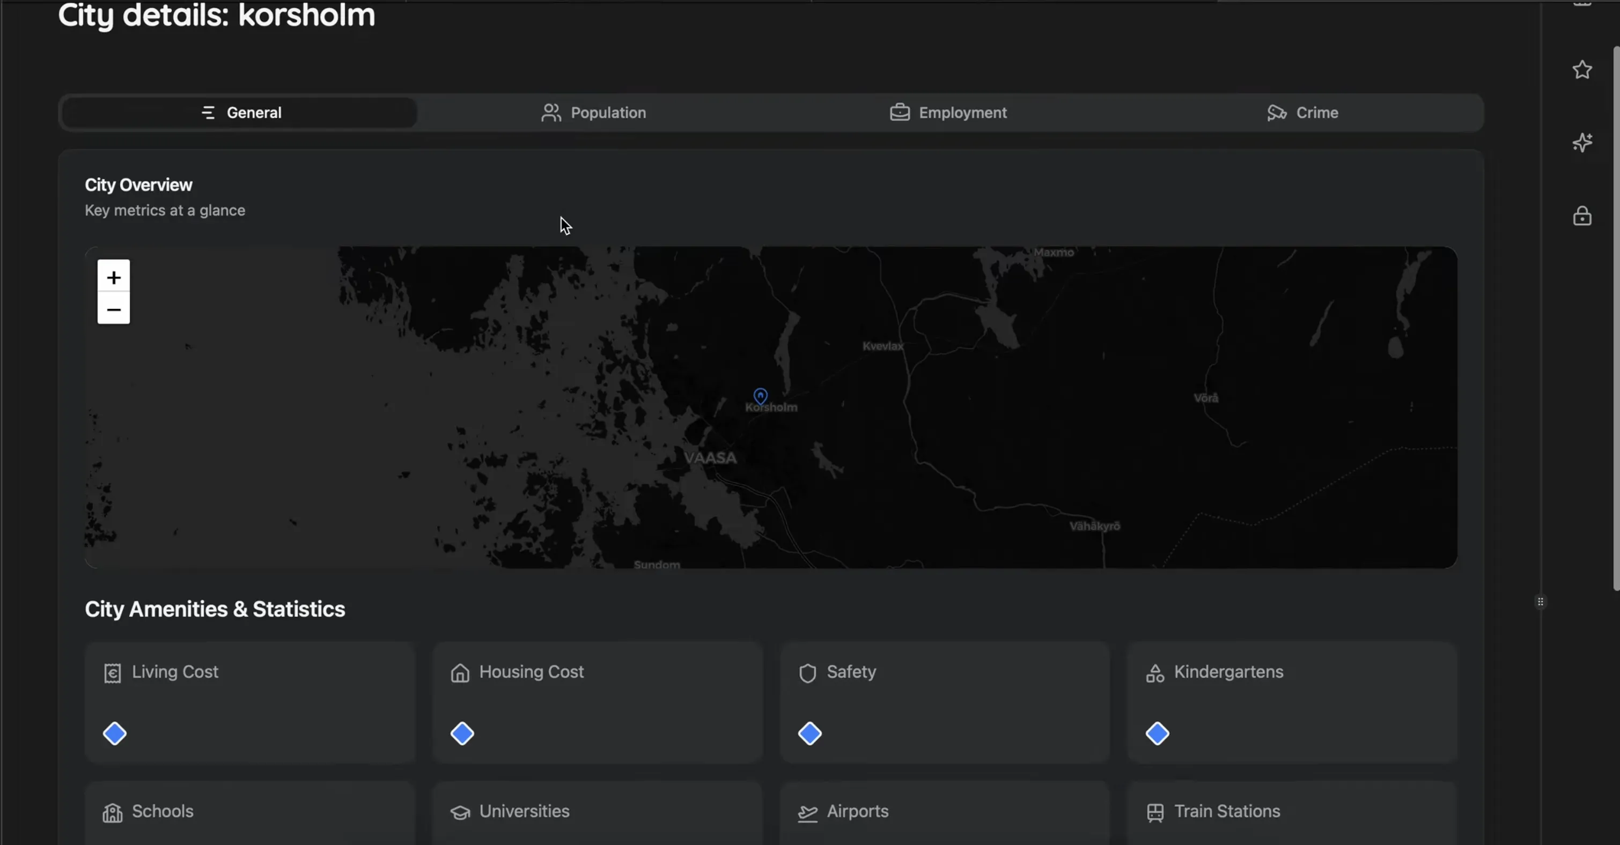Switch to the General tab

pyautogui.click(x=240, y=113)
